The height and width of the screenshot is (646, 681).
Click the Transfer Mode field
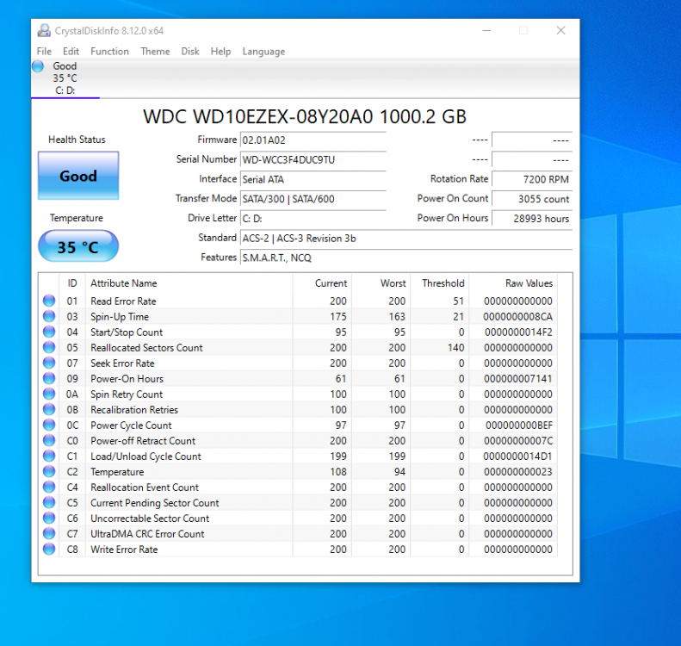(313, 199)
